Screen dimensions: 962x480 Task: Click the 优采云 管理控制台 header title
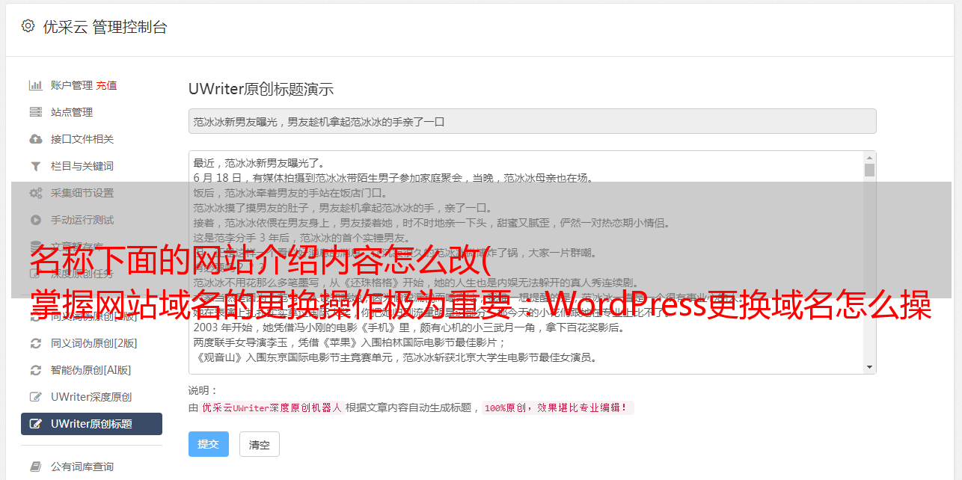pyautogui.click(x=105, y=27)
